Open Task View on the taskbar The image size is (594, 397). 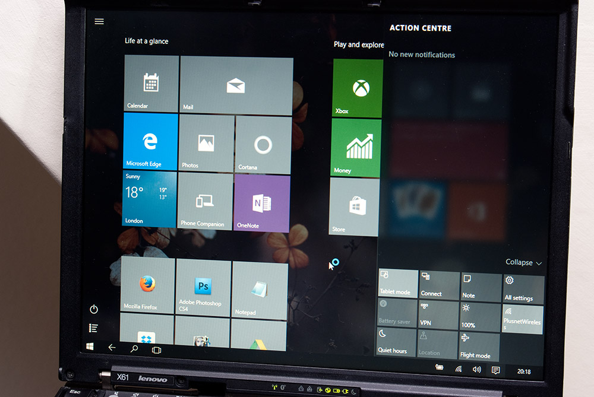156,350
